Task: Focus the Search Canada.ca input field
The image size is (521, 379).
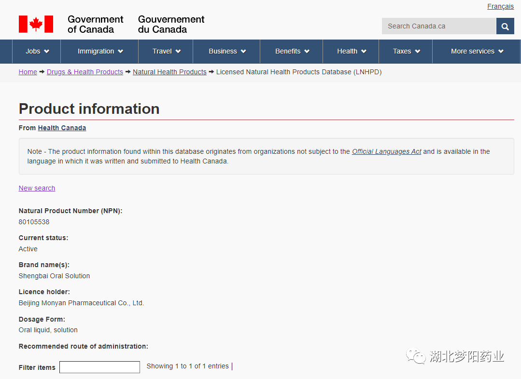Action: point(438,27)
